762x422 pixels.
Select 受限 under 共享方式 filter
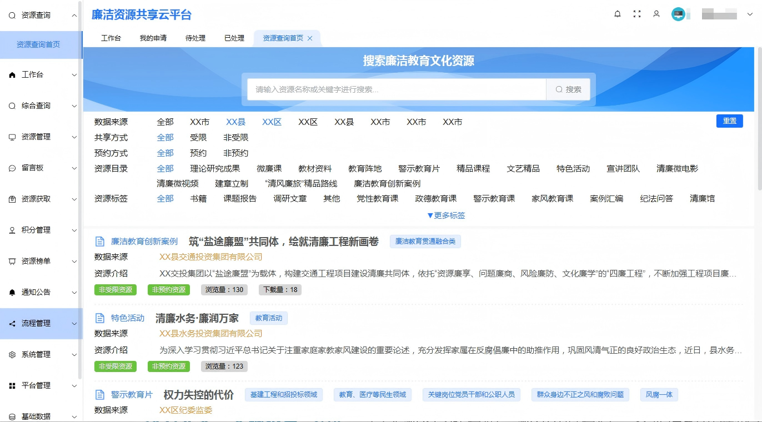coord(198,138)
